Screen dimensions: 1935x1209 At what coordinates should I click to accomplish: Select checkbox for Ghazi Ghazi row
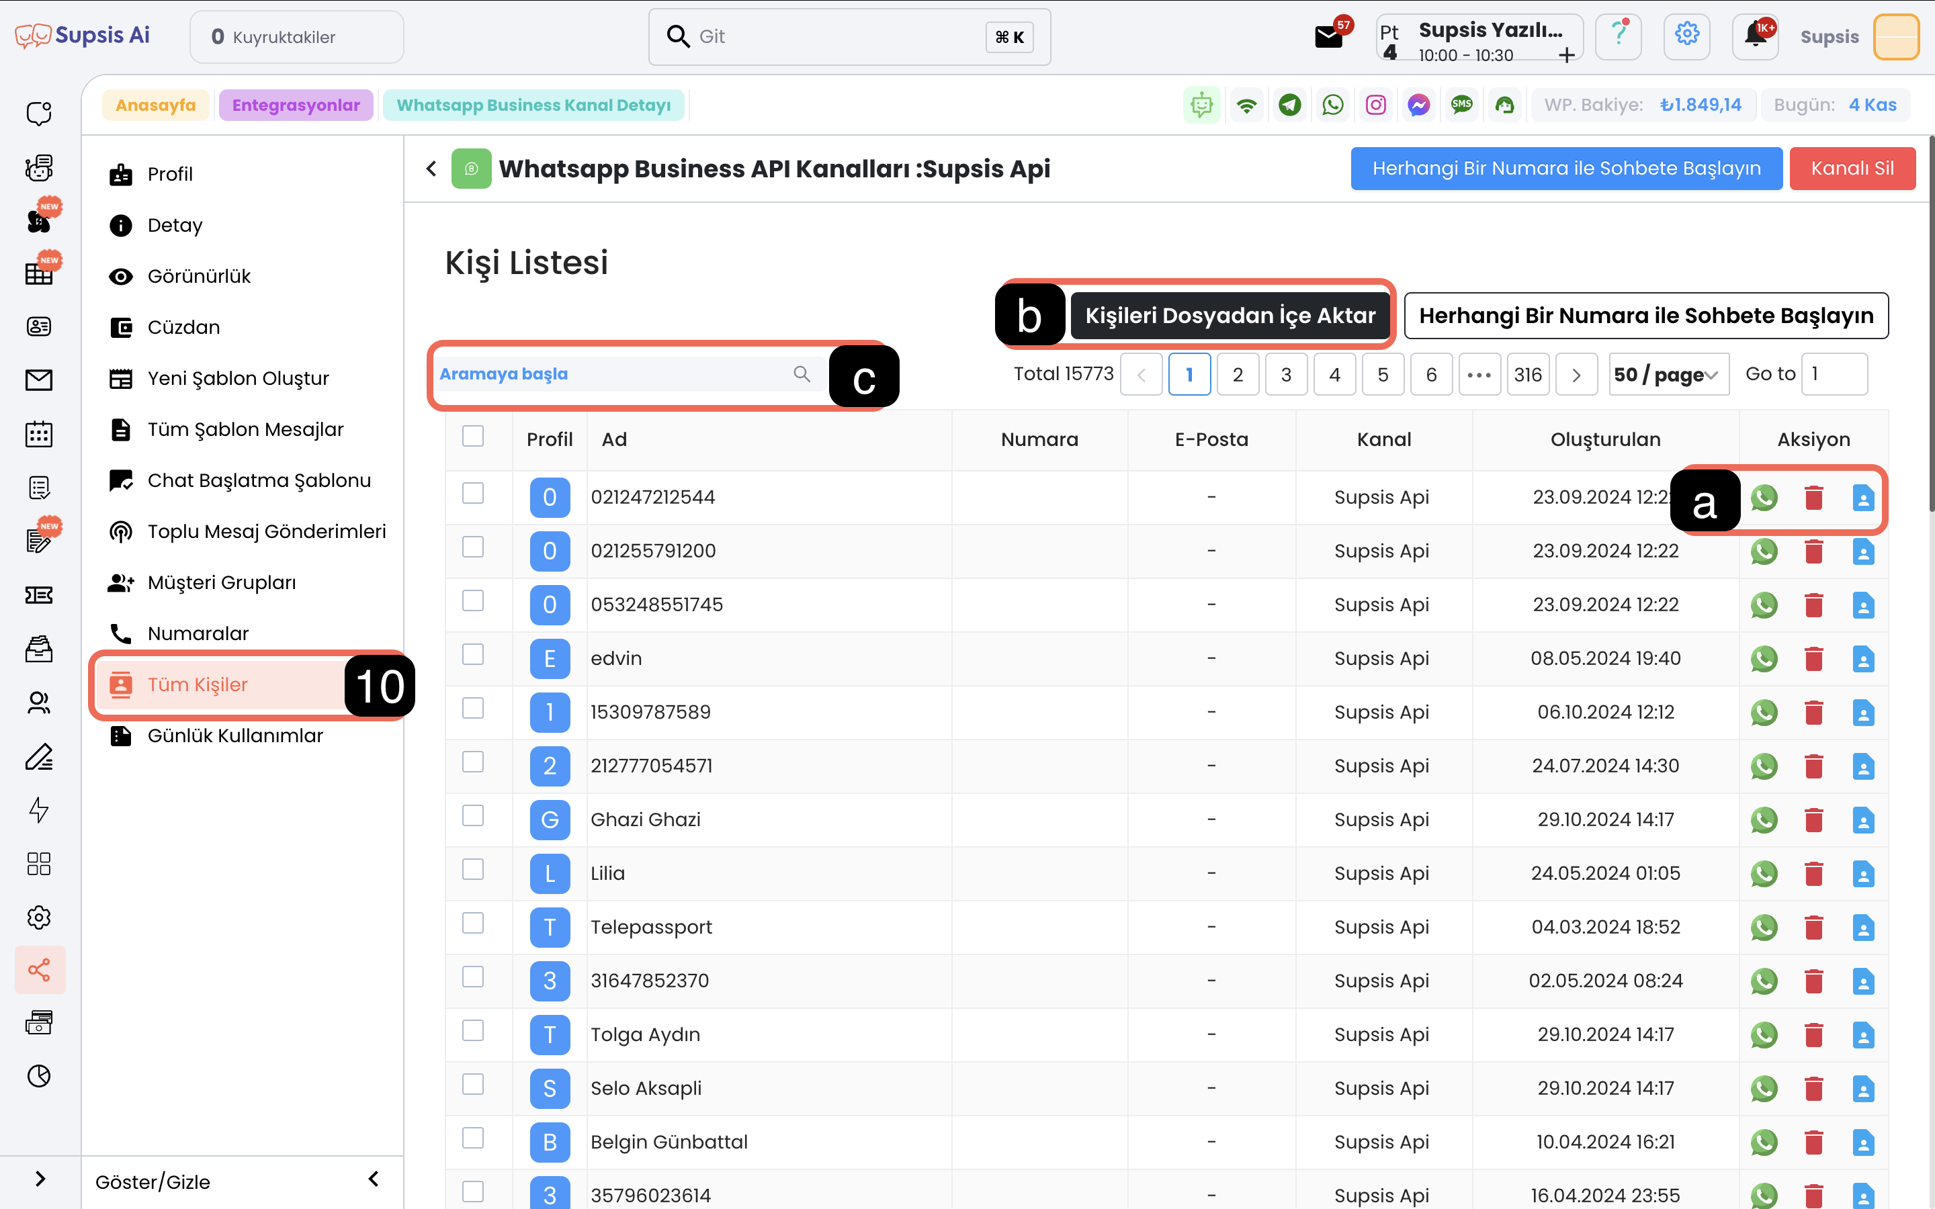click(x=474, y=815)
